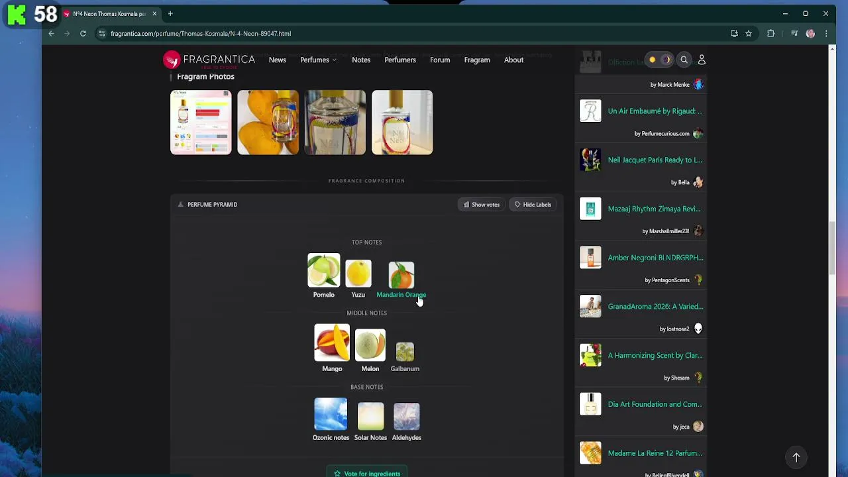The height and width of the screenshot is (477, 848).
Task: Click Perfumecurious.com's avatar
Action: click(698, 133)
